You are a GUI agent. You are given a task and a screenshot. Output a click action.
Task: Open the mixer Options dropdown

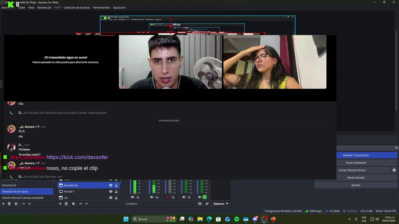[x=221, y=204]
